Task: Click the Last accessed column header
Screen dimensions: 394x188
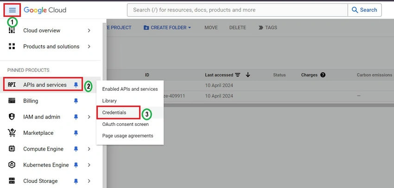Action: 219,75
